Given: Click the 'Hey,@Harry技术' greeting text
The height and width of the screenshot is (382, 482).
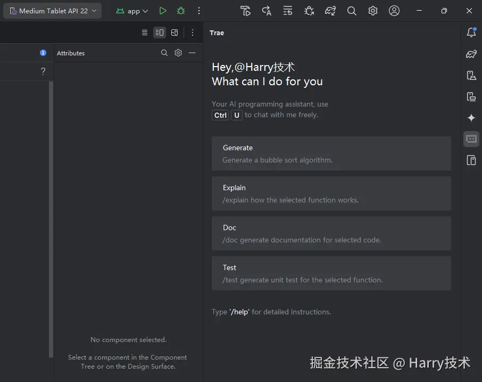Looking at the screenshot, I should (x=253, y=67).
